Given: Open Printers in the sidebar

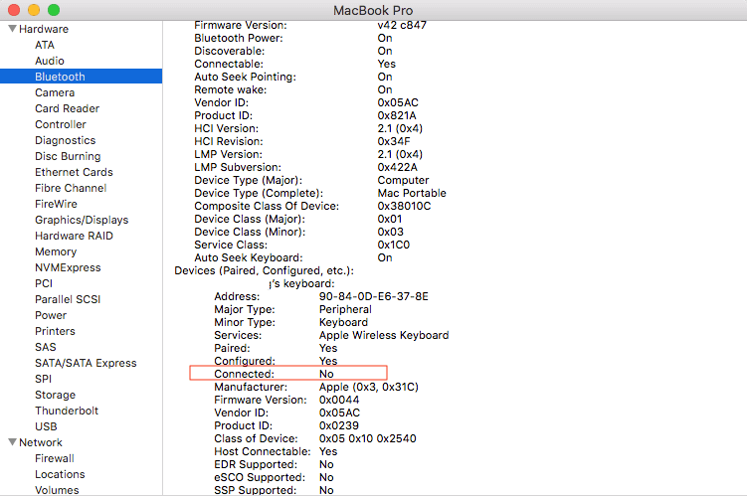Looking at the screenshot, I should (55, 331).
